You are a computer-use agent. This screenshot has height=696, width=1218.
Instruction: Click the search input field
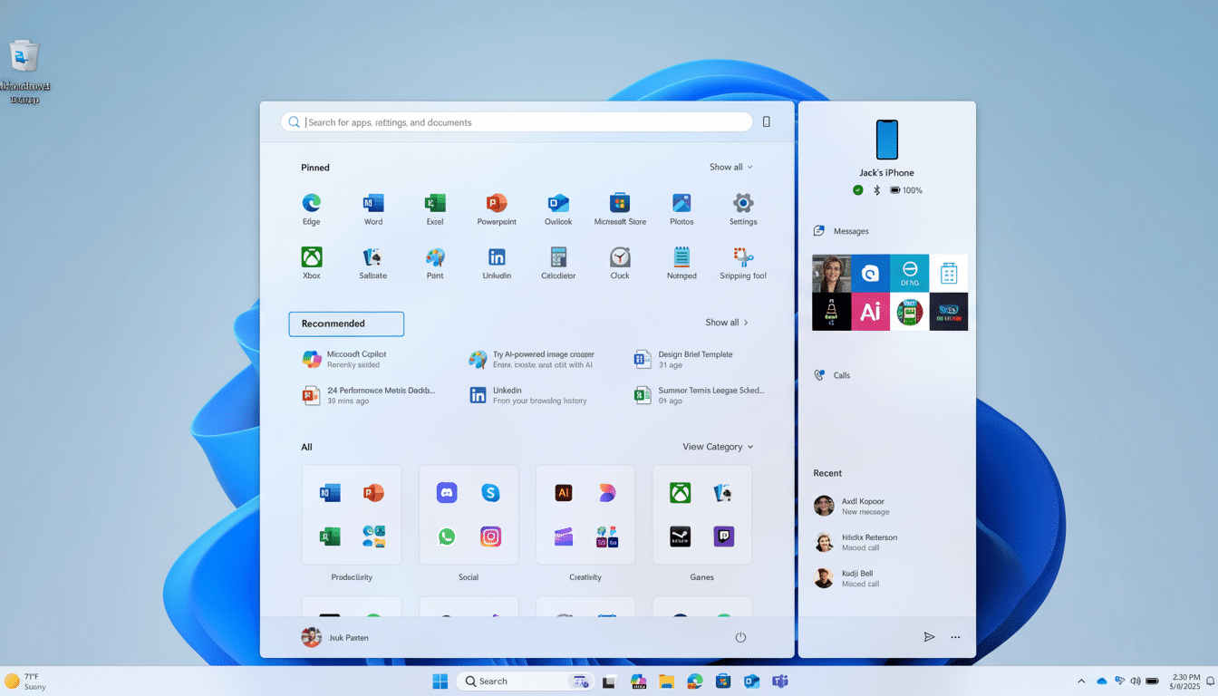[516, 121]
